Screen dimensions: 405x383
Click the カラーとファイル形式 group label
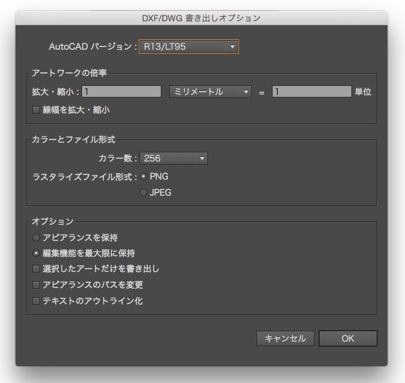coord(74,140)
